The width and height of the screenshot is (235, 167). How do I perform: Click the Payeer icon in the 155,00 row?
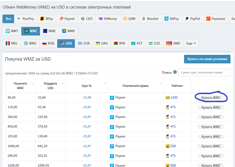click(112, 137)
